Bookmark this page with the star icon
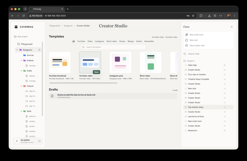Screen dimensions: 247x161 click(193, 16)
